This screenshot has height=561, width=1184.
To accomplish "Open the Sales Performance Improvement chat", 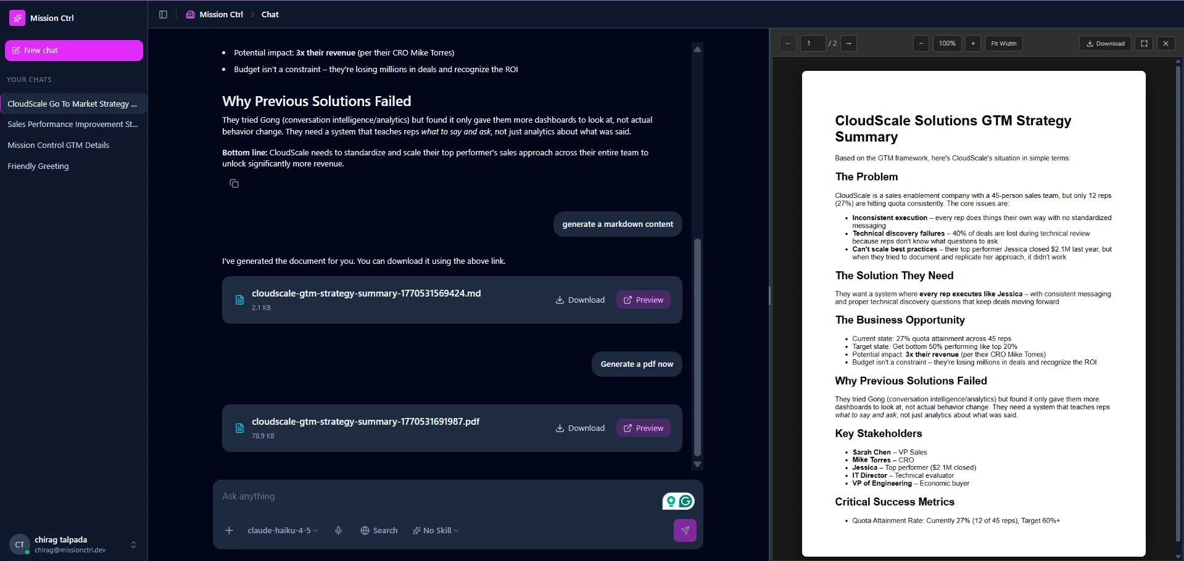I will 73,125.
